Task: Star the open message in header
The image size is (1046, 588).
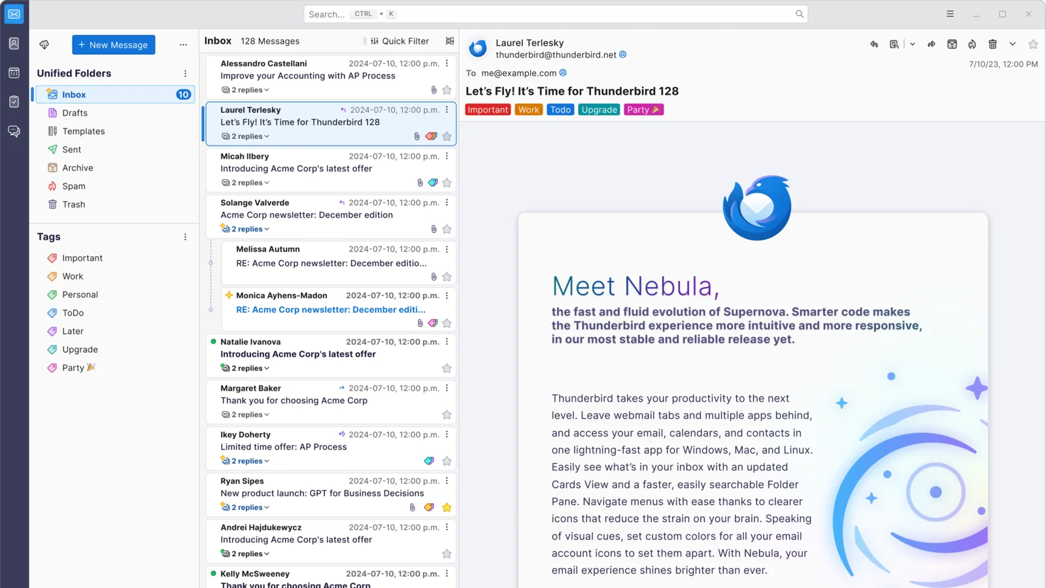Action: pyautogui.click(x=1033, y=44)
